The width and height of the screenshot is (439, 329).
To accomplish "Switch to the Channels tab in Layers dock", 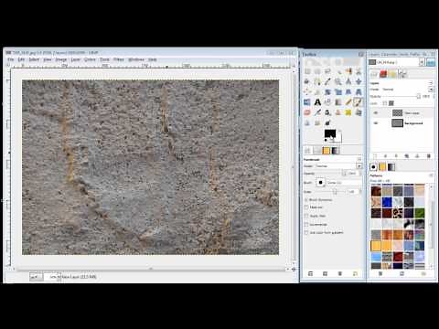I will pos(383,73).
